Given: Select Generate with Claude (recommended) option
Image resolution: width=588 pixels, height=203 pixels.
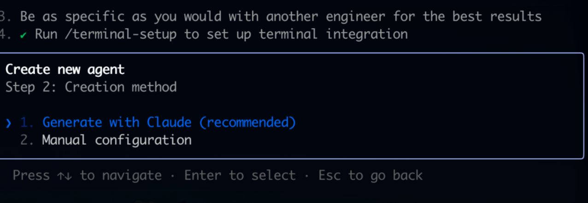Looking at the screenshot, I should click(x=169, y=123).
